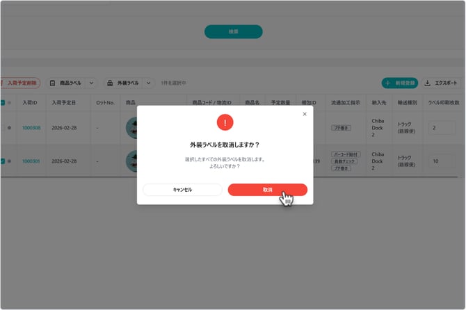Close the dialog with the X icon

305,114
